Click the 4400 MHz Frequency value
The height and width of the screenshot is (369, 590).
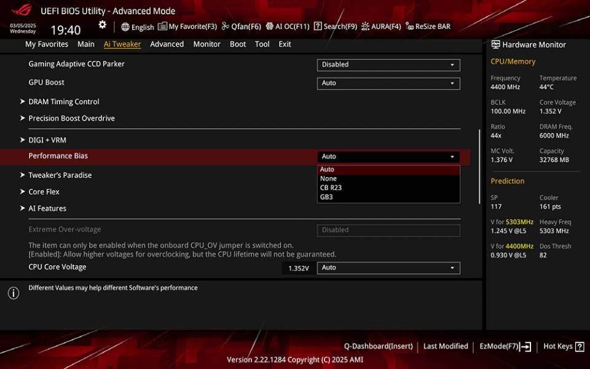[505, 87]
